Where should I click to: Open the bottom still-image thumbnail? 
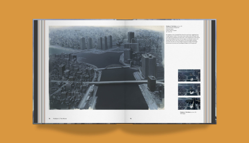(189, 104)
